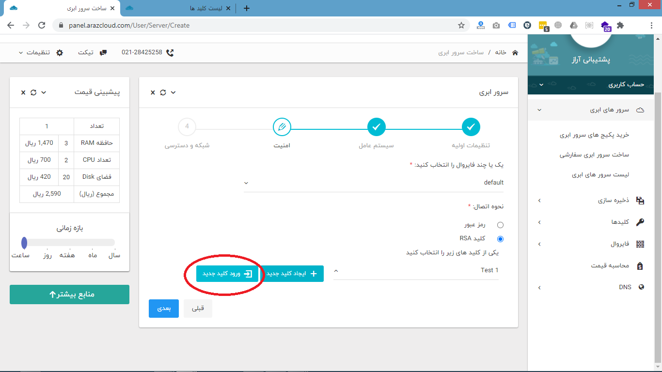Select the password (رمز عبور) radio button
662x372 pixels.
click(x=500, y=225)
